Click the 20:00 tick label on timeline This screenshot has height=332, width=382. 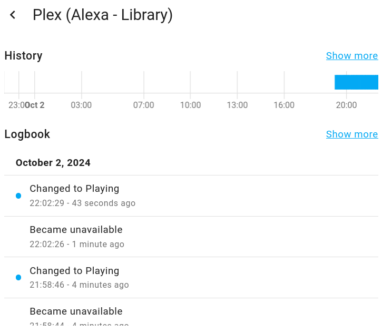pyautogui.click(x=346, y=105)
